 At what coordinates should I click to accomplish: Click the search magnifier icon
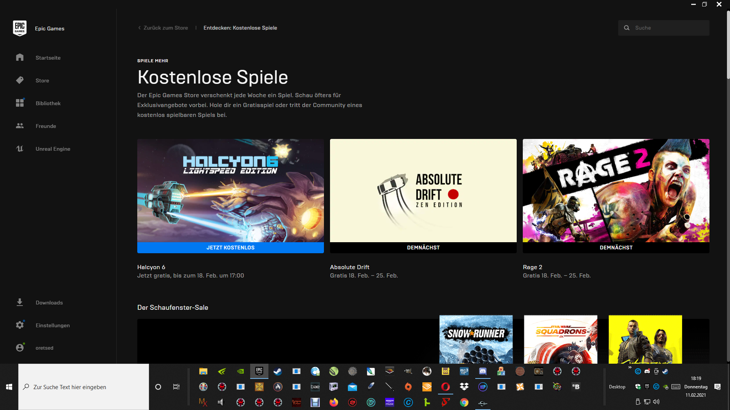627,28
